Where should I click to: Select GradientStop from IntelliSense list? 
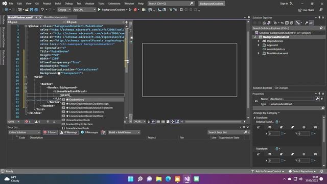pyautogui.click(x=93, y=100)
